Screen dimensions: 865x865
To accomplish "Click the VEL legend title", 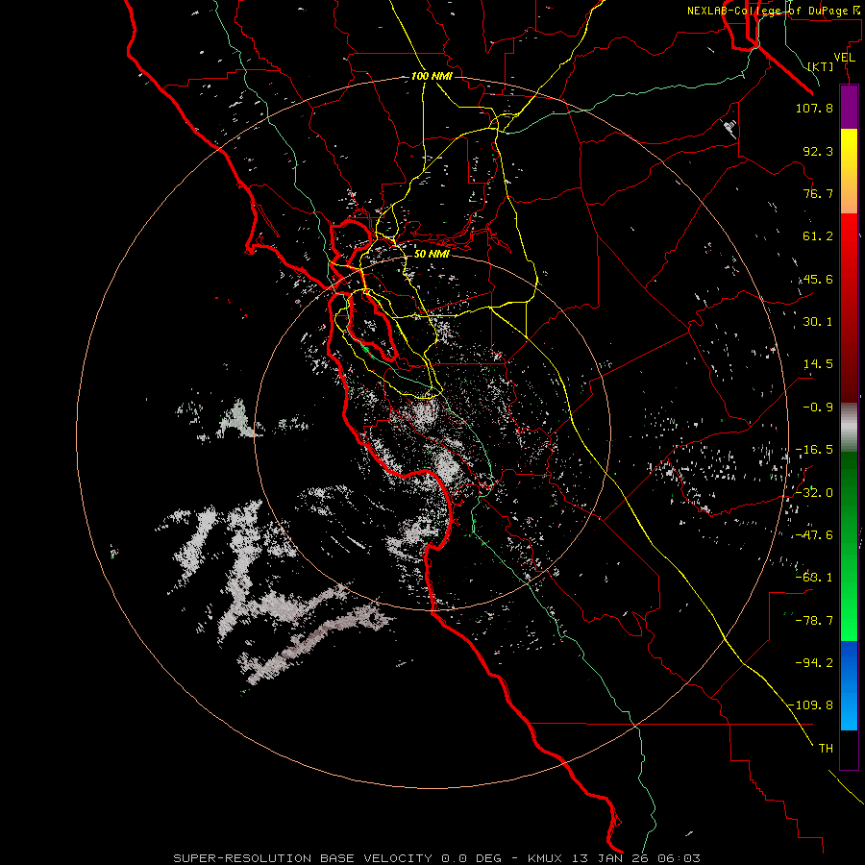I will click(x=844, y=58).
